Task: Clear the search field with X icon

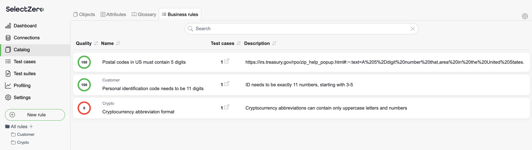Action: (412, 29)
